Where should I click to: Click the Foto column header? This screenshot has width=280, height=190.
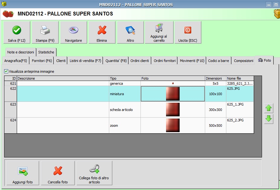[173, 78]
